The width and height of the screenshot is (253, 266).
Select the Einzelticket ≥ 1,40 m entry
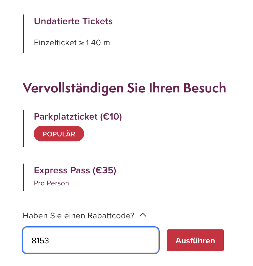(x=72, y=43)
